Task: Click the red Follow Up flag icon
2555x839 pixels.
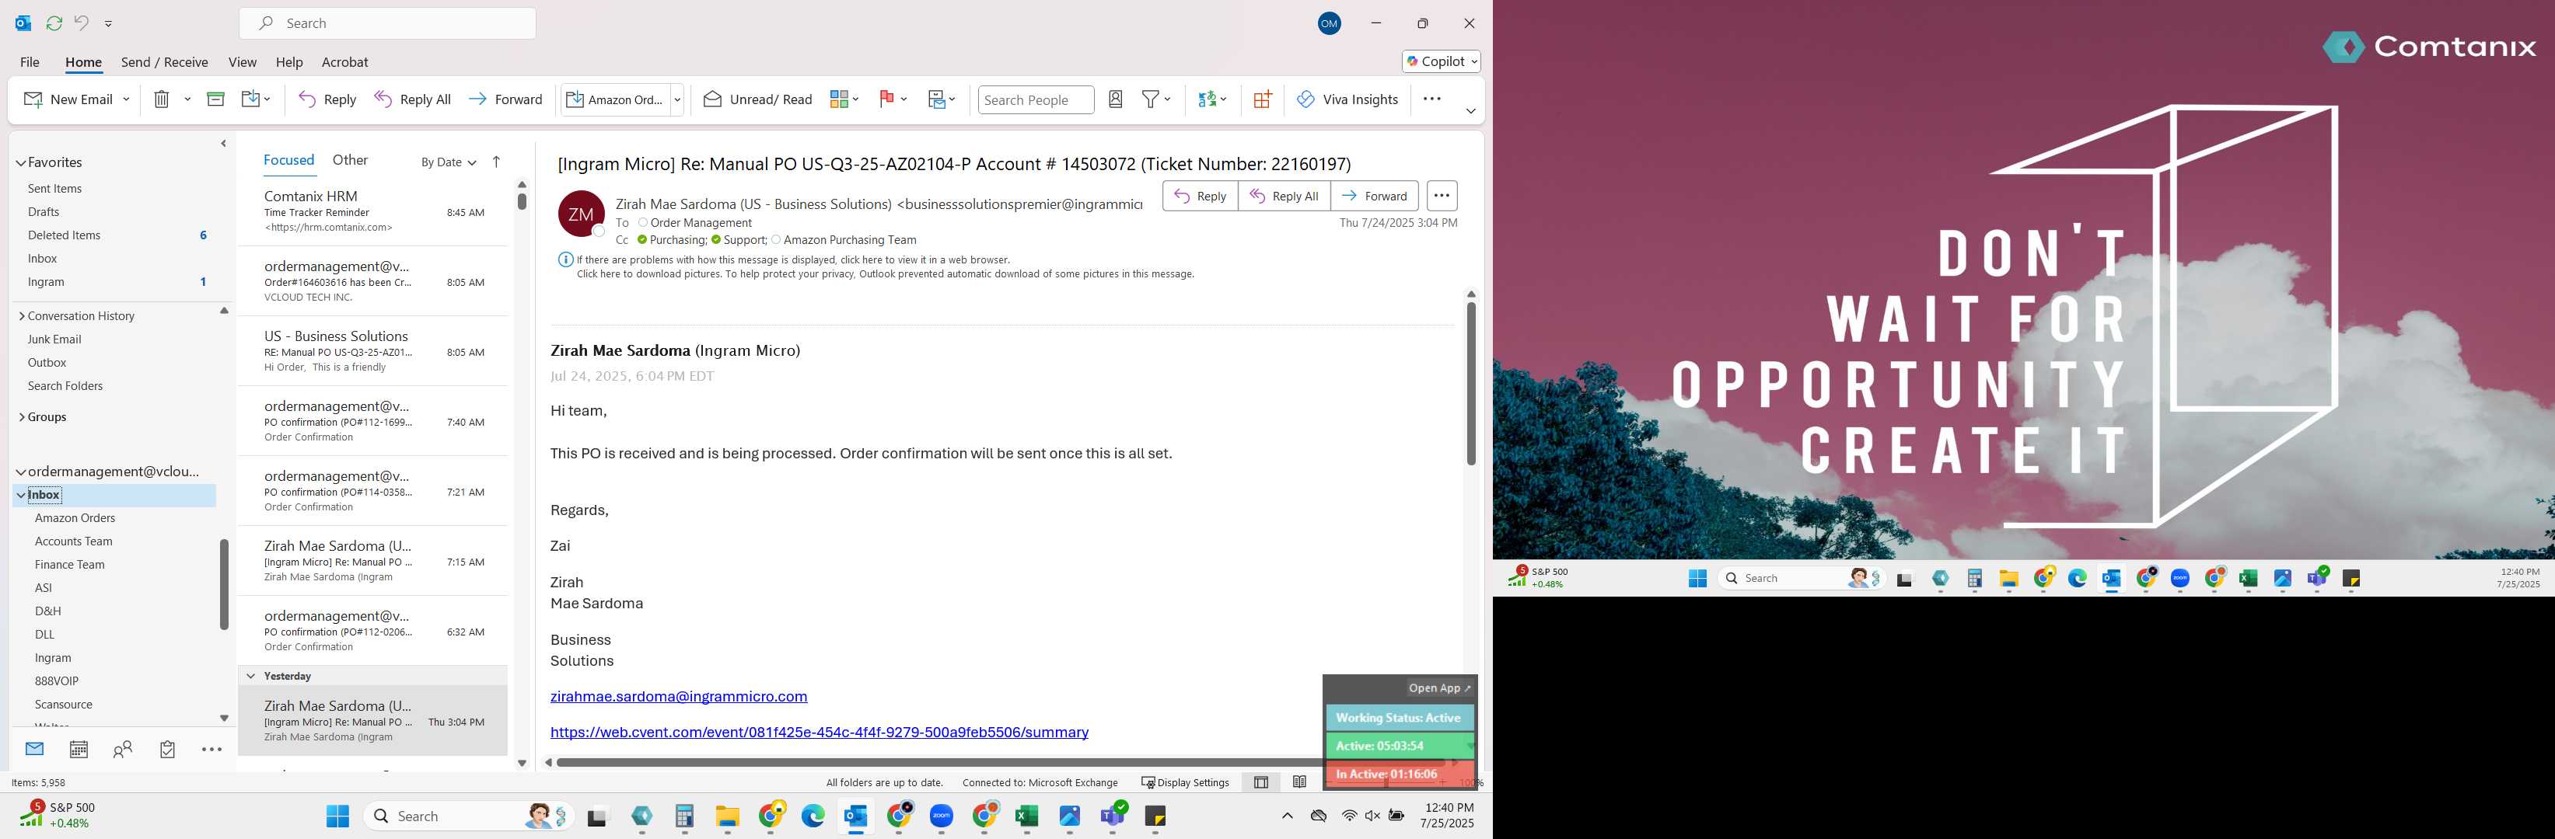Action: (886, 99)
